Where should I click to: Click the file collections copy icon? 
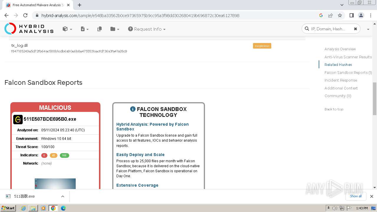coord(100,29)
